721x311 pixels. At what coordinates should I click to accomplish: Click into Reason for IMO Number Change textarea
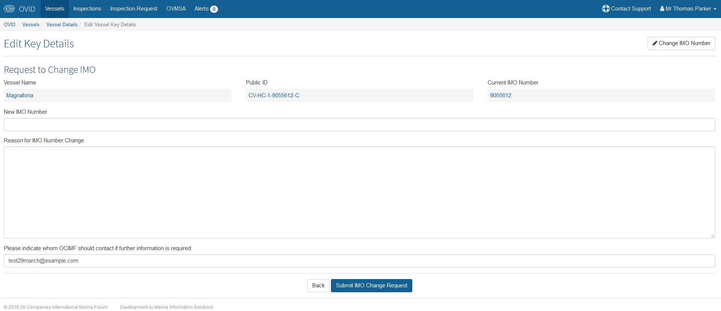click(x=359, y=192)
